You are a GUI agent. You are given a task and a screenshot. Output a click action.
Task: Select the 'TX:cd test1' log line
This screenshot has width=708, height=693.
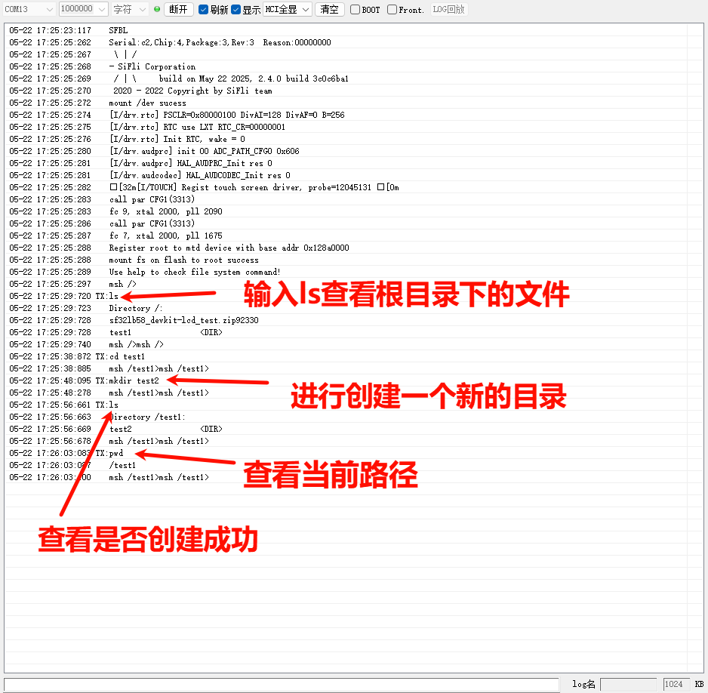click(x=121, y=356)
